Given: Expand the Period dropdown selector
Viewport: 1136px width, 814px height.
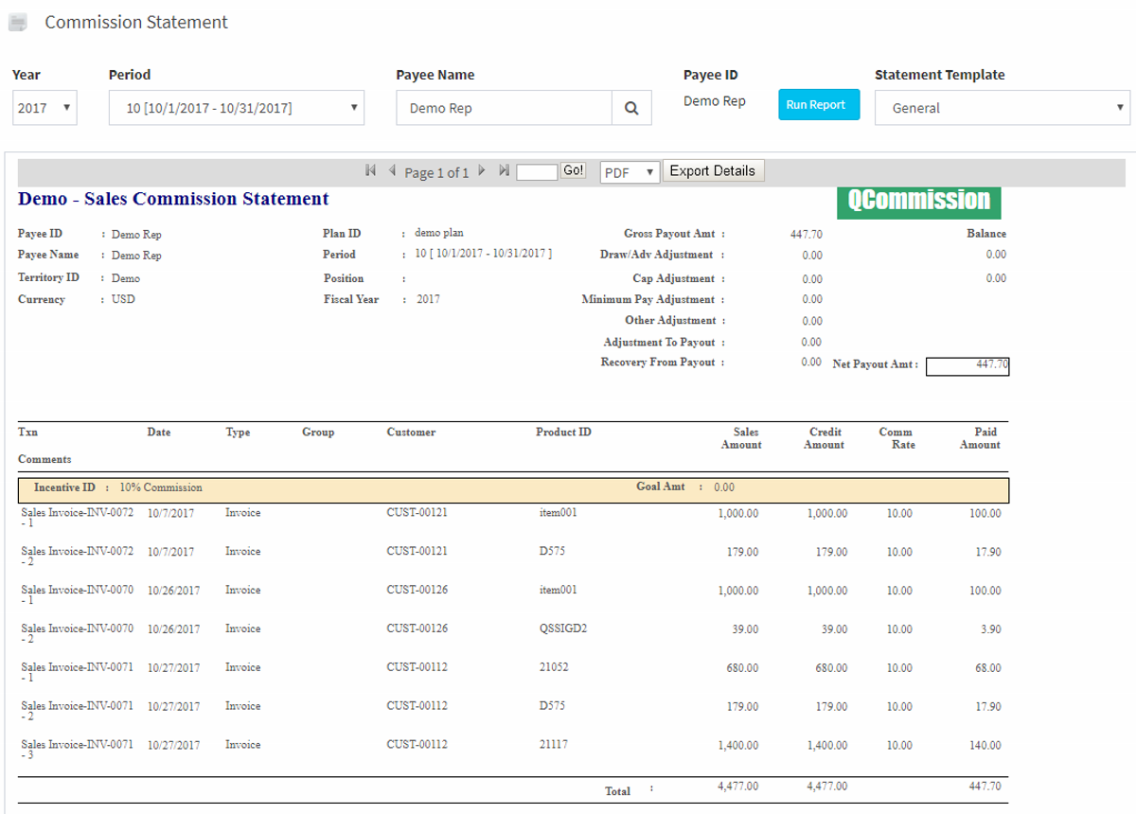Looking at the screenshot, I should (x=236, y=108).
